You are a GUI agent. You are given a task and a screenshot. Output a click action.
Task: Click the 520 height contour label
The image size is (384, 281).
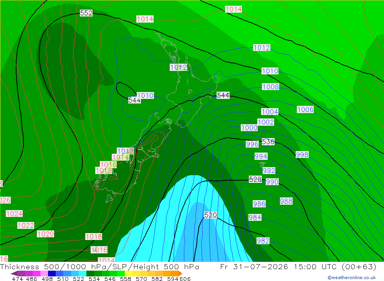(x=210, y=215)
